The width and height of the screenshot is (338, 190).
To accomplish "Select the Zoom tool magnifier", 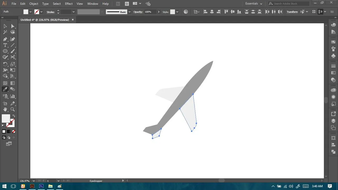I will click(x=13, y=109).
